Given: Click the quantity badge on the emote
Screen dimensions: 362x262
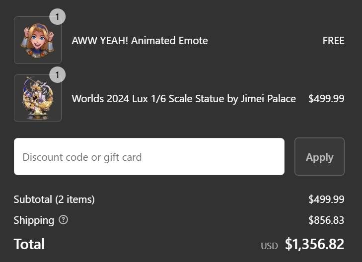Looking at the screenshot, I should point(58,17).
